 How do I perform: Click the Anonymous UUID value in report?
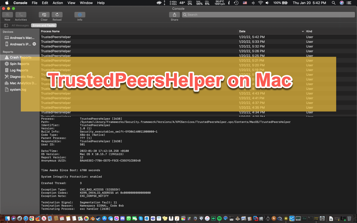click(110, 161)
